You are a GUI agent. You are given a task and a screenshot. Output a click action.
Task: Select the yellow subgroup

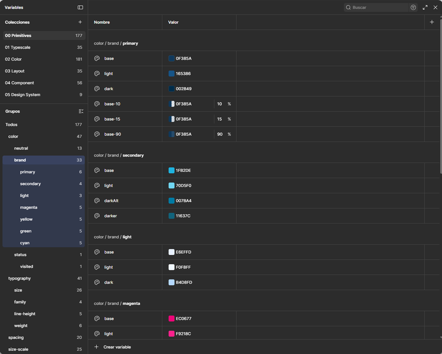point(44,219)
